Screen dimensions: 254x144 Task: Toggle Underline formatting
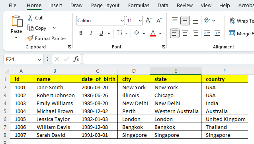pos(102,33)
